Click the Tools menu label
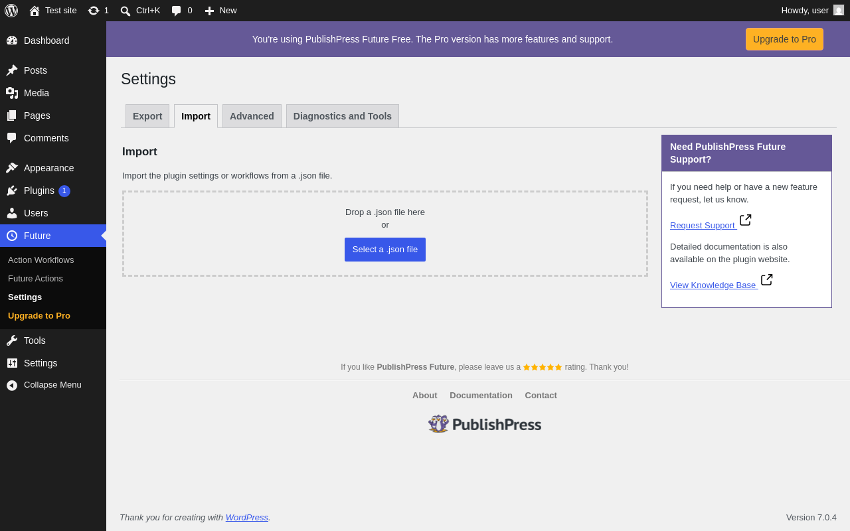The width and height of the screenshot is (850, 531). (x=35, y=341)
